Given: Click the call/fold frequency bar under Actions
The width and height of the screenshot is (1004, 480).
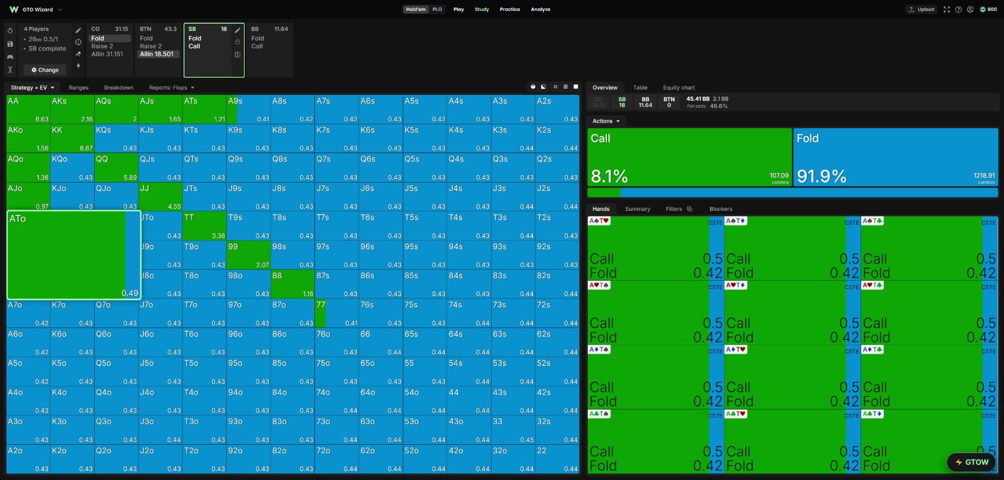Looking at the screenshot, I should [x=793, y=192].
